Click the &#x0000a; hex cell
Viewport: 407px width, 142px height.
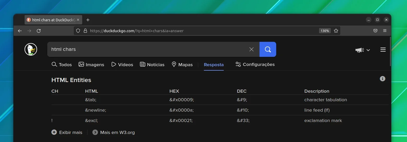click(x=181, y=110)
